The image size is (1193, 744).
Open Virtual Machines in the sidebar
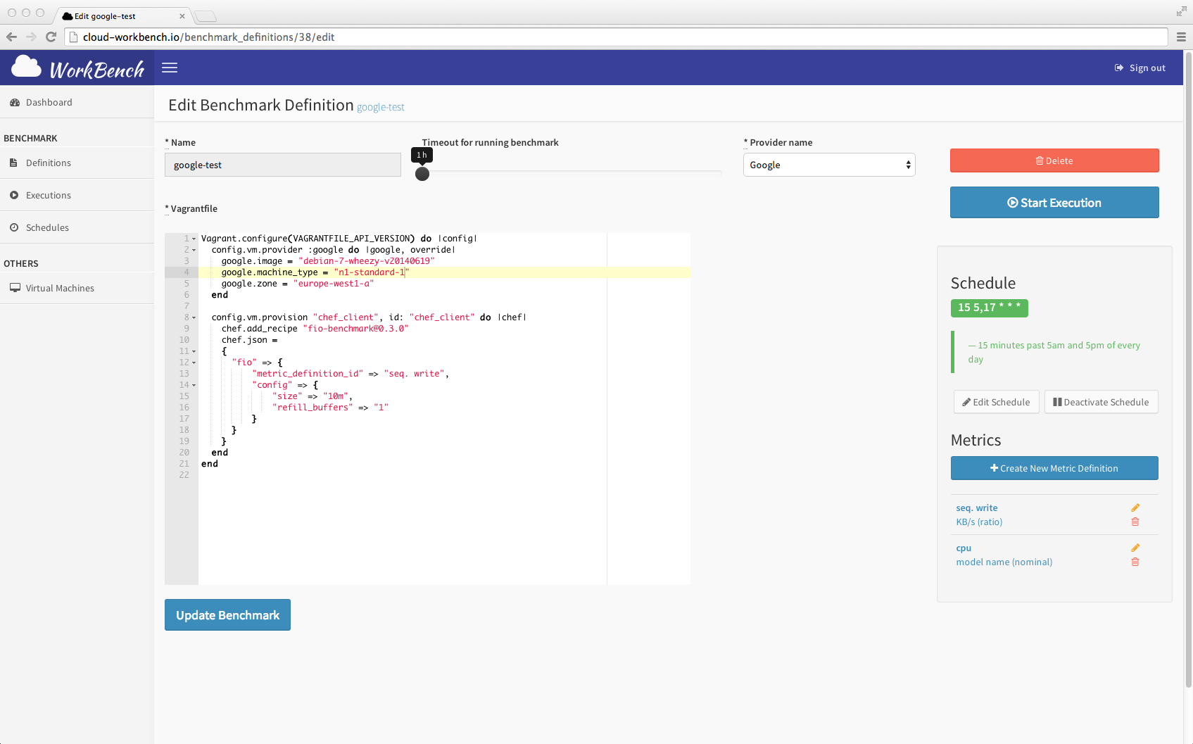(60, 288)
